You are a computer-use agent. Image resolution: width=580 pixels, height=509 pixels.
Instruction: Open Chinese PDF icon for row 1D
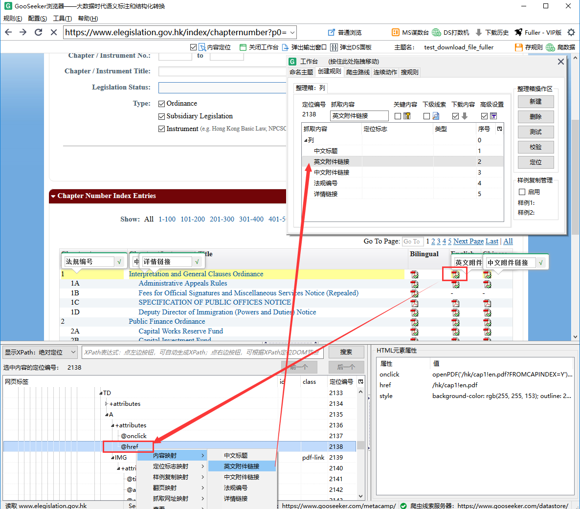tap(487, 312)
